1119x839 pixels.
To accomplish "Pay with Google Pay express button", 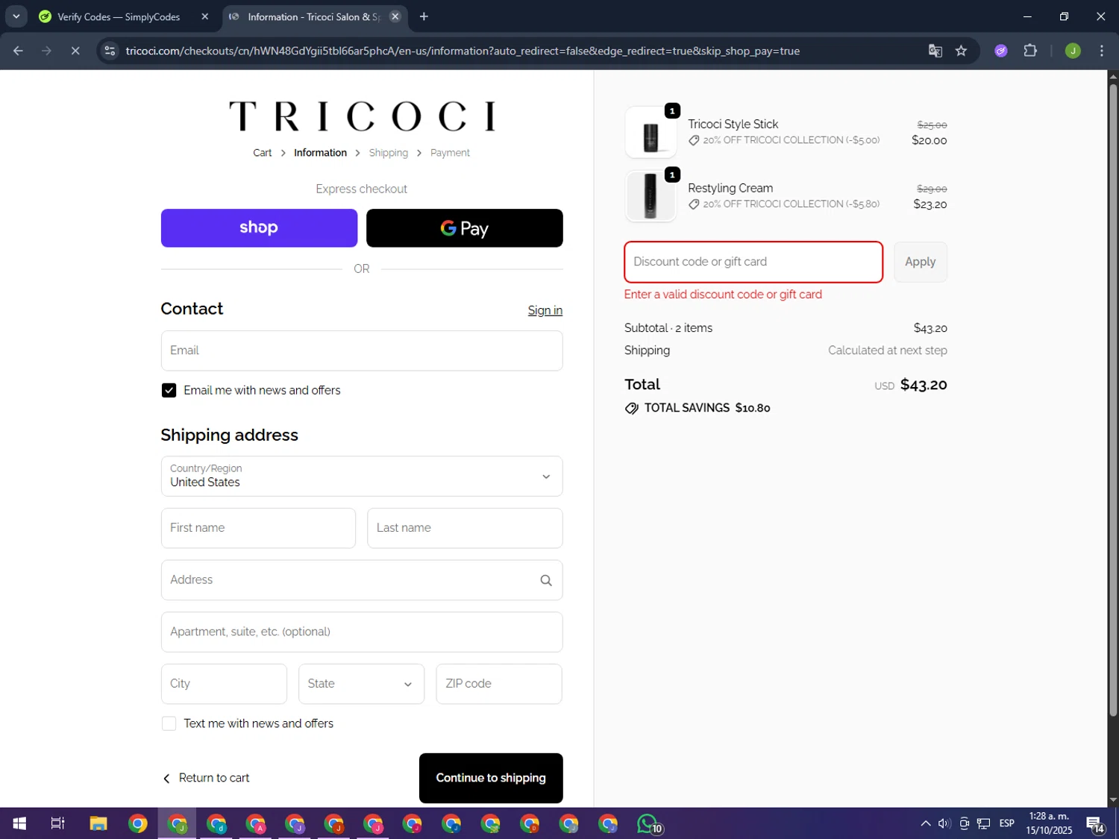I will [x=464, y=228].
